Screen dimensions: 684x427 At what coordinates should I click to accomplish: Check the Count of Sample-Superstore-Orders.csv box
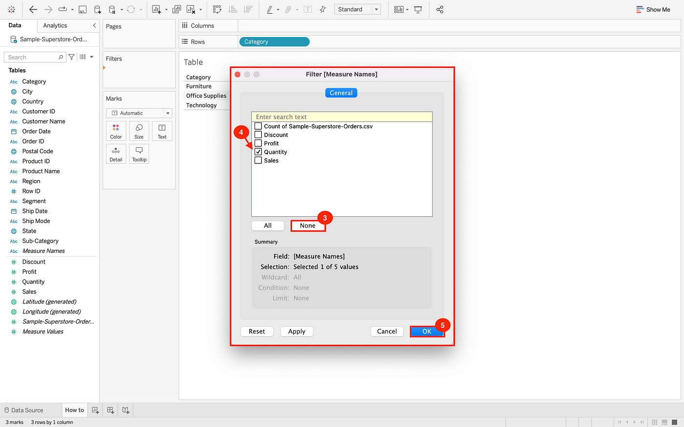tap(258, 126)
